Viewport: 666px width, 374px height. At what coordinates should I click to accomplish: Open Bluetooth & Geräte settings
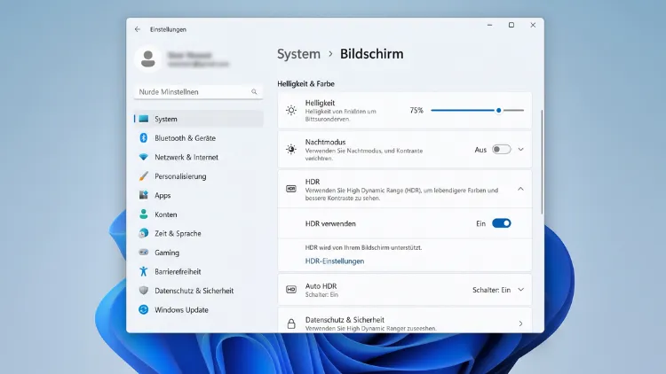tap(199, 137)
